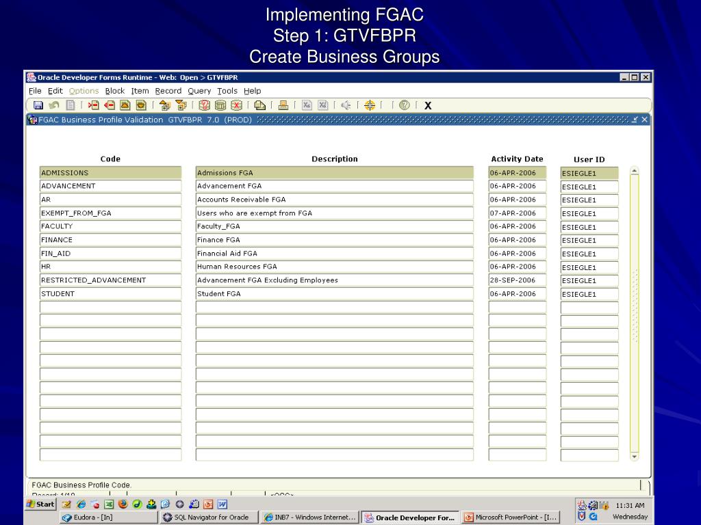Click the Cancel Query red-X icon
The image size is (701, 525).
tap(236, 105)
